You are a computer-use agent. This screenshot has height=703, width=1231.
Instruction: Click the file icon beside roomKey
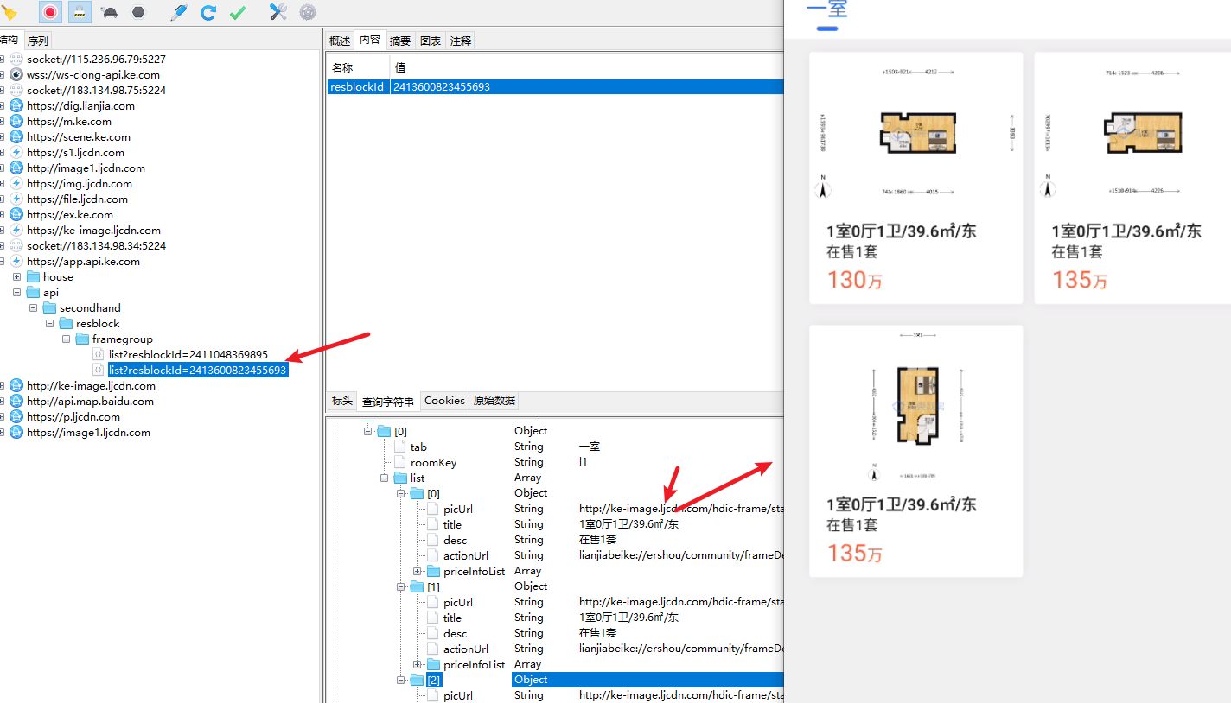click(x=399, y=463)
